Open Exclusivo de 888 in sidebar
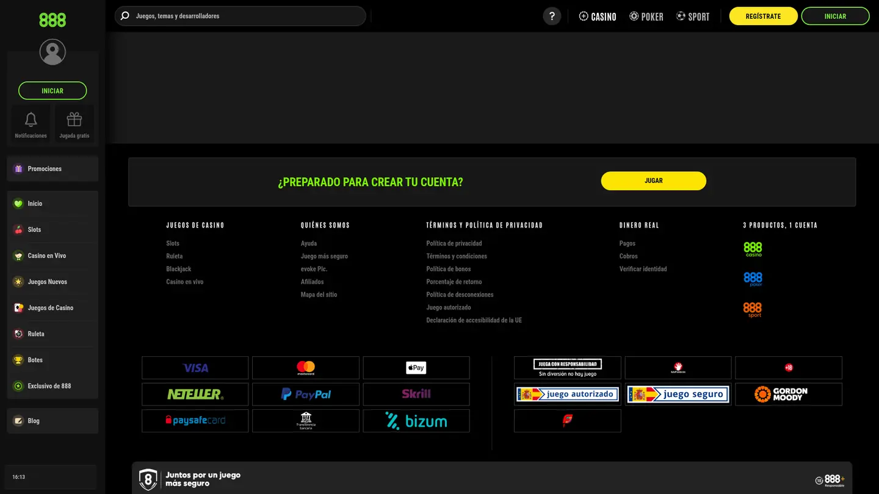879x494 pixels. [52, 386]
